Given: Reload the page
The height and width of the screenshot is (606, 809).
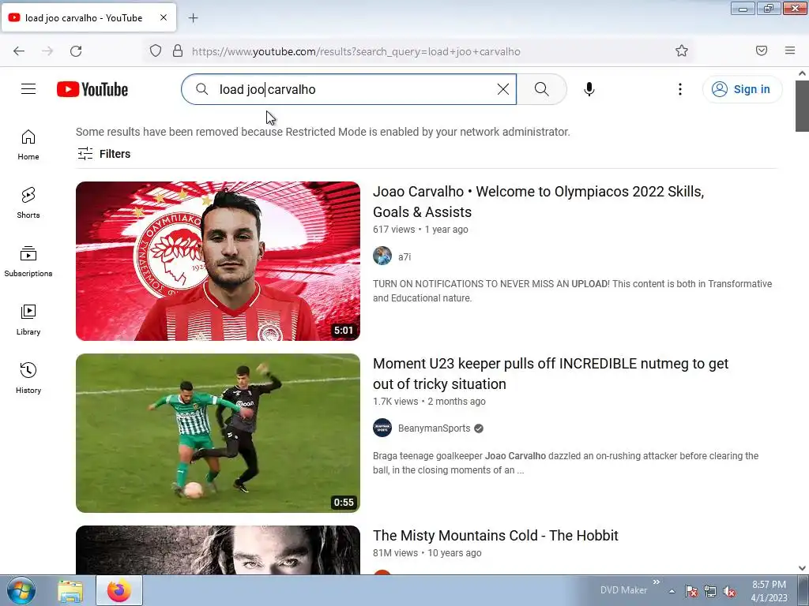Looking at the screenshot, I should (x=76, y=51).
